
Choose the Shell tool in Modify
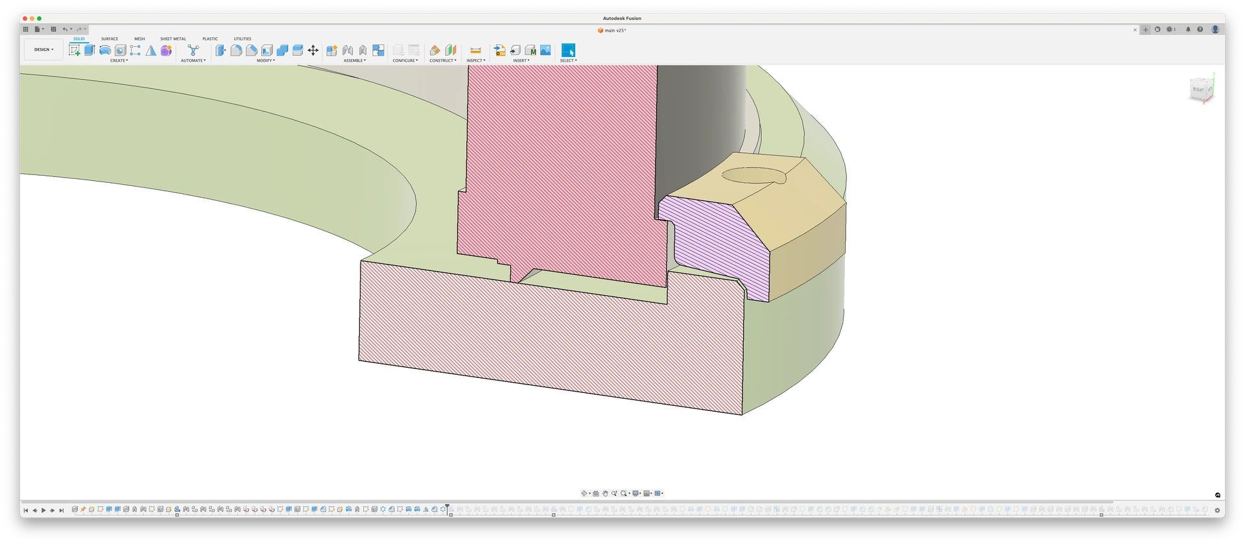pos(267,51)
